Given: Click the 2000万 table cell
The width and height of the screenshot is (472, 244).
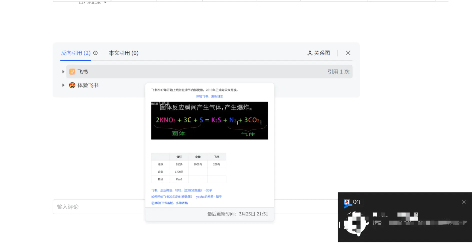Looking at the screenshot, I should click(198, 164).
